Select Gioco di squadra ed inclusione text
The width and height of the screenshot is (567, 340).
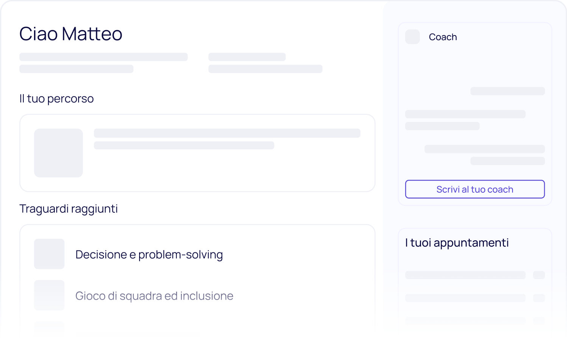pyautogui.click(x=154, y=296)
